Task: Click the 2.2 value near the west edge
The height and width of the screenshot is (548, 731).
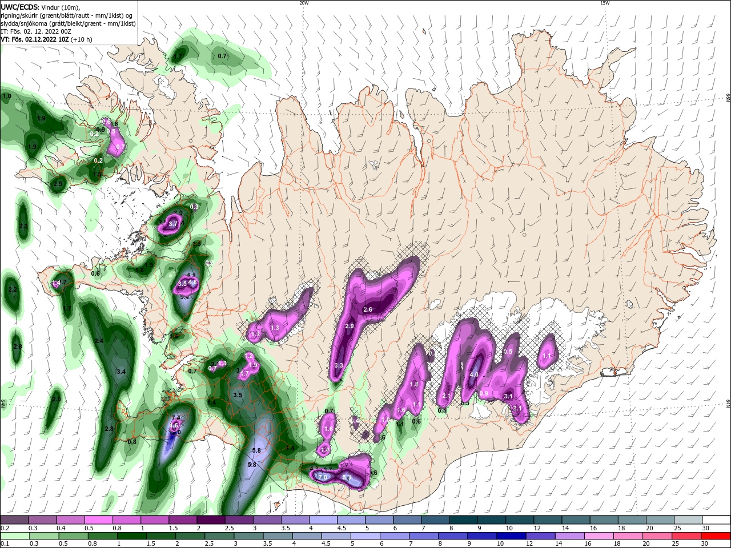Action: [13, 290]
